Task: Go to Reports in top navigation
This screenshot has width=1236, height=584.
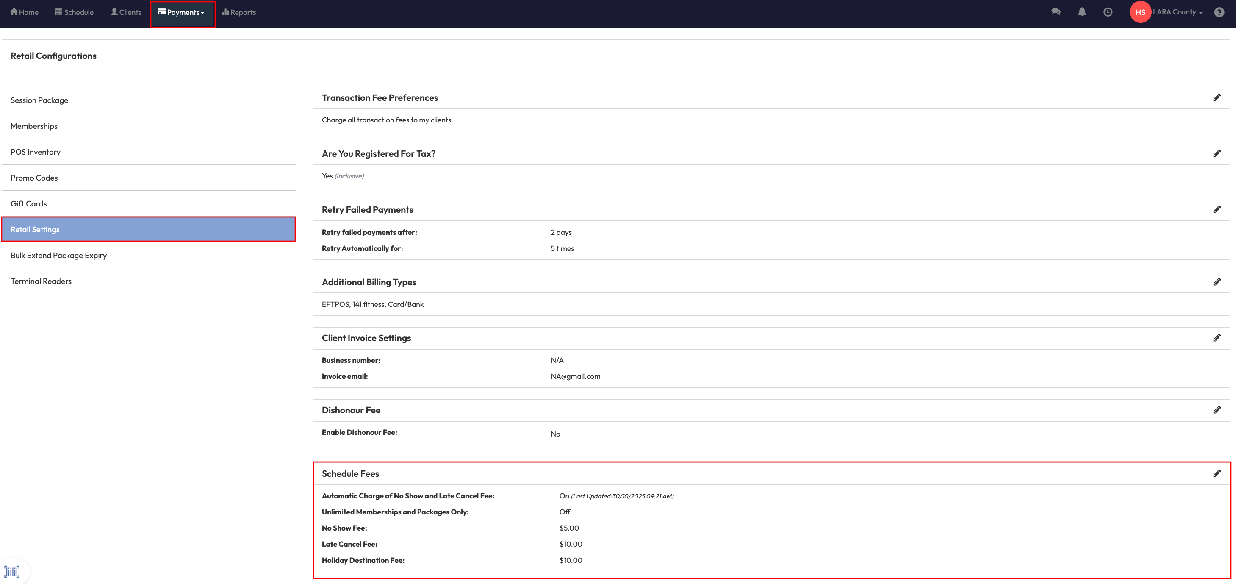Action: (x=239, y=12)
